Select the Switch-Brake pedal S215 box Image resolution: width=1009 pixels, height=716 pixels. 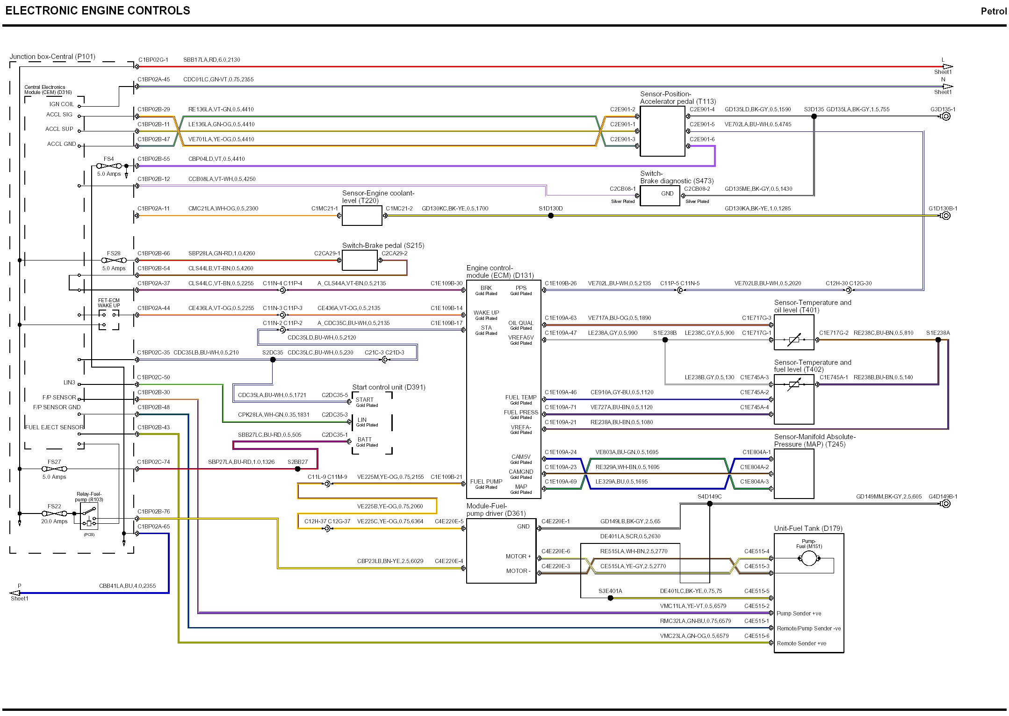coord(360,260)
